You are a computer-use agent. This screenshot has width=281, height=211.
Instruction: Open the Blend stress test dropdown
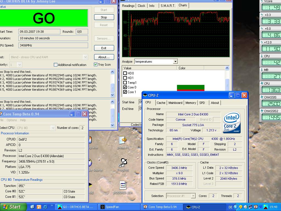pos(86,57)
